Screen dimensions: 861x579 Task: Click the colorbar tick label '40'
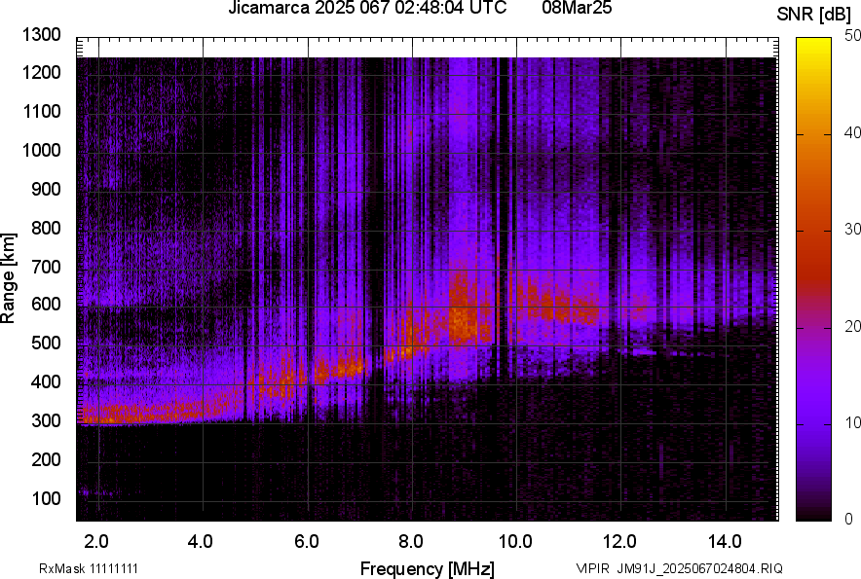[853, 132]
